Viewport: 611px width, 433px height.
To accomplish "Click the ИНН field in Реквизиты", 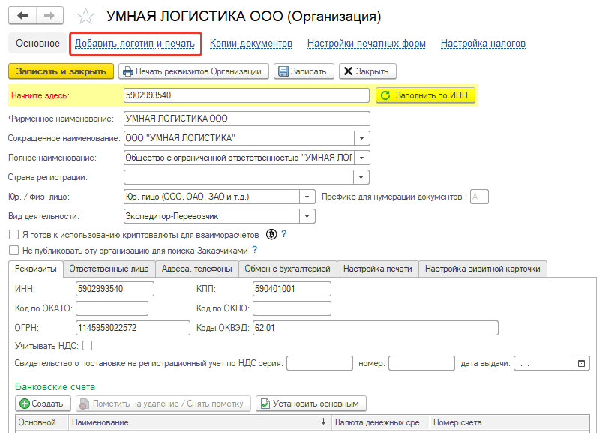I will [x=115, y=289].
